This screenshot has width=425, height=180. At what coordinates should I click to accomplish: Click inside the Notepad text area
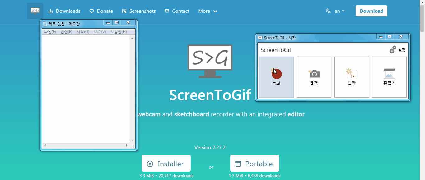coord(86,89)
